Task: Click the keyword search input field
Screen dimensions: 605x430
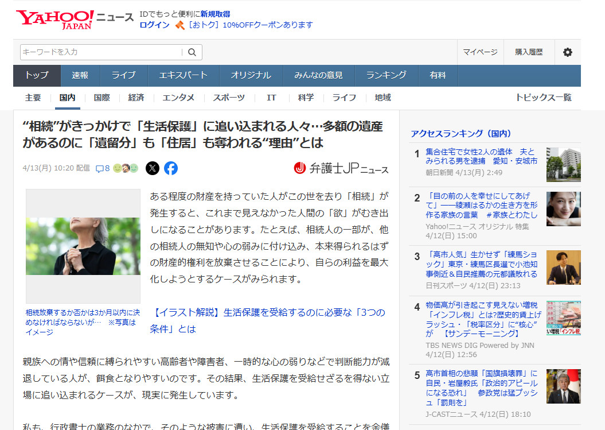Action: [x=100, y=52]
